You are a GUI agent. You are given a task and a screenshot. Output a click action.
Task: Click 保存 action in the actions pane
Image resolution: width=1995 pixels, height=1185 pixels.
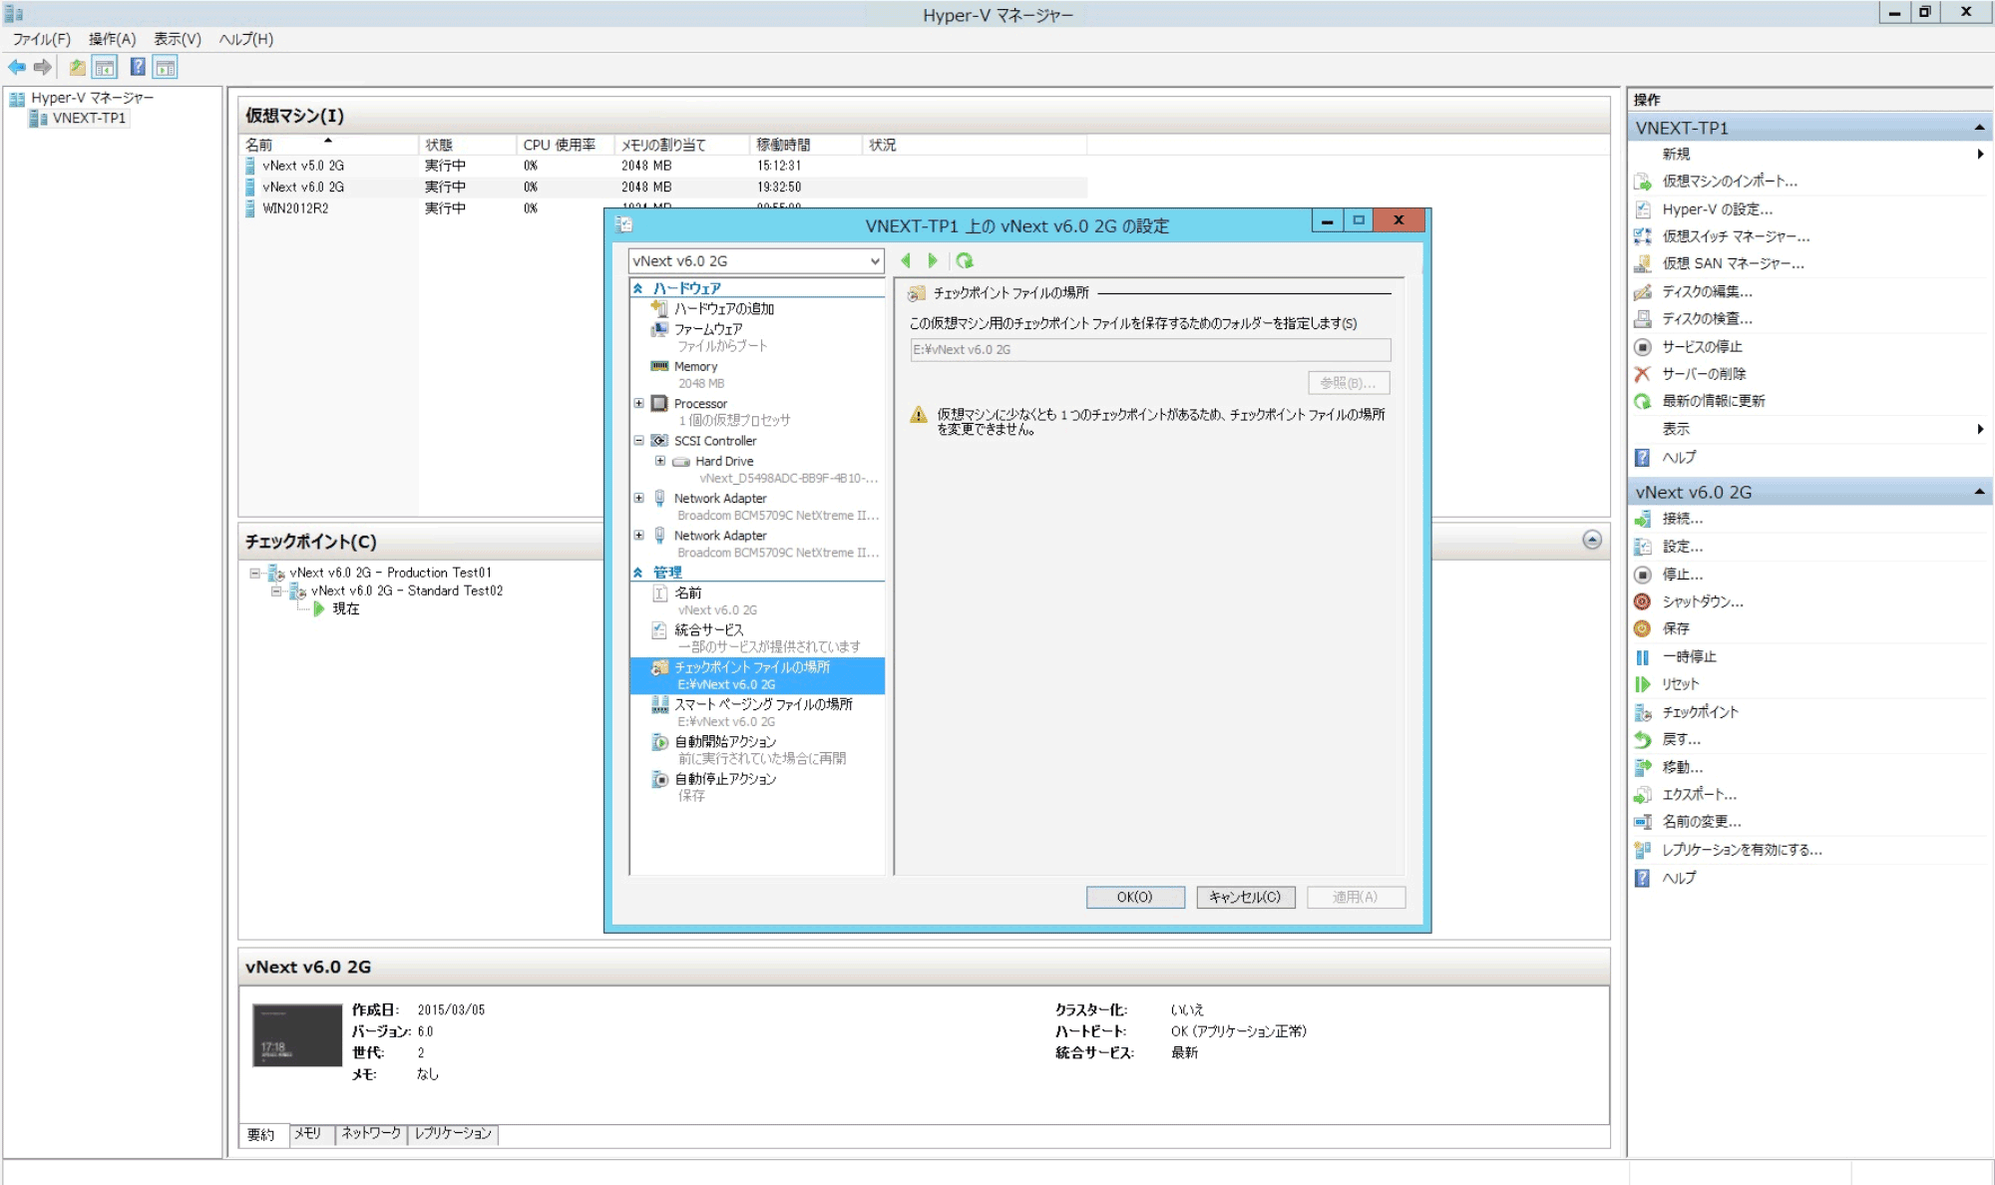click(x=1675, y=628)
